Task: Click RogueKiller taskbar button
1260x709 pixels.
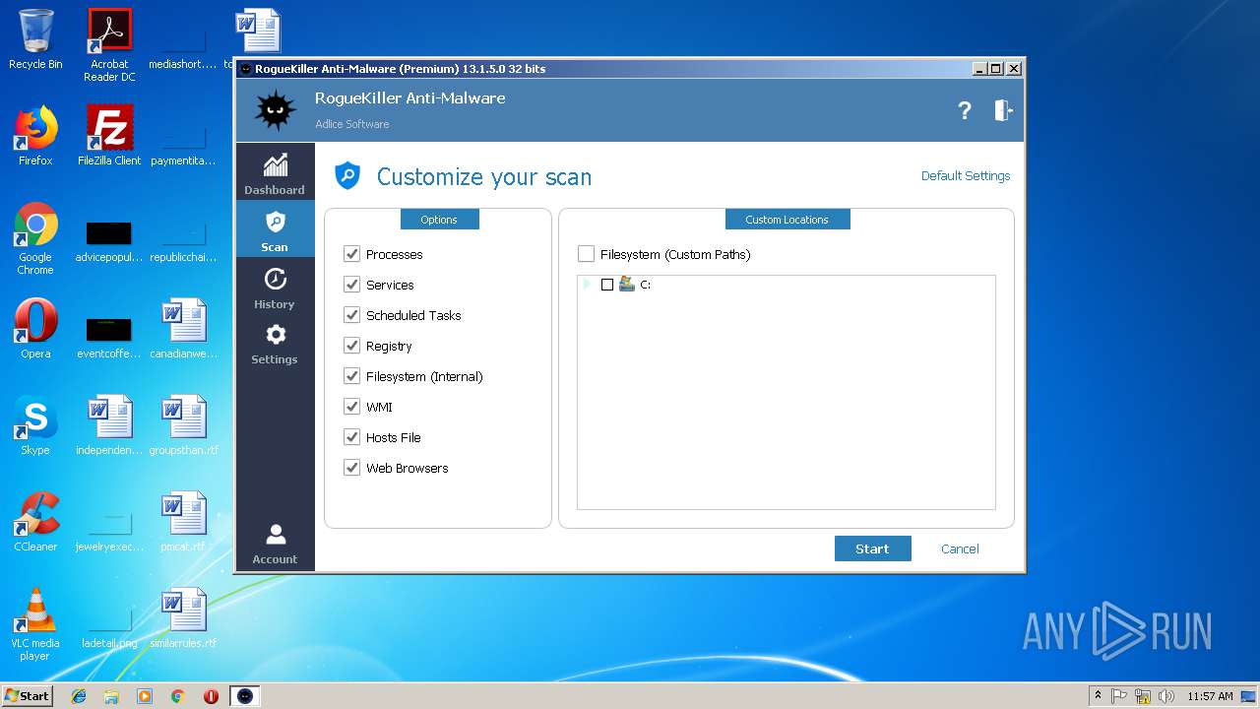Action: point(245,696)
